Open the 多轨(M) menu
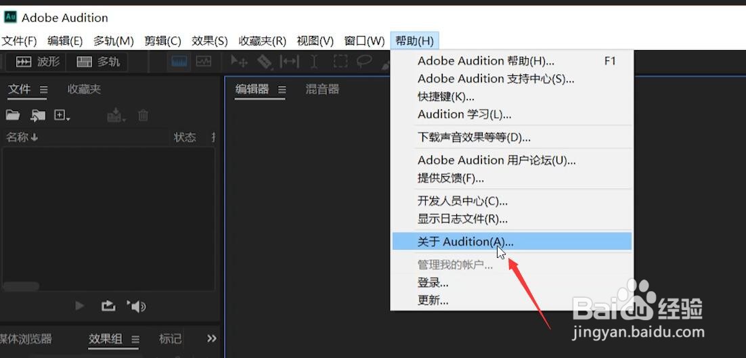 (x=113, y=41)
